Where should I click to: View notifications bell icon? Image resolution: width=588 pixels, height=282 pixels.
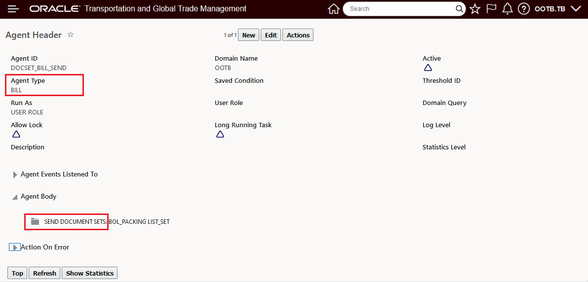point(507,9)
